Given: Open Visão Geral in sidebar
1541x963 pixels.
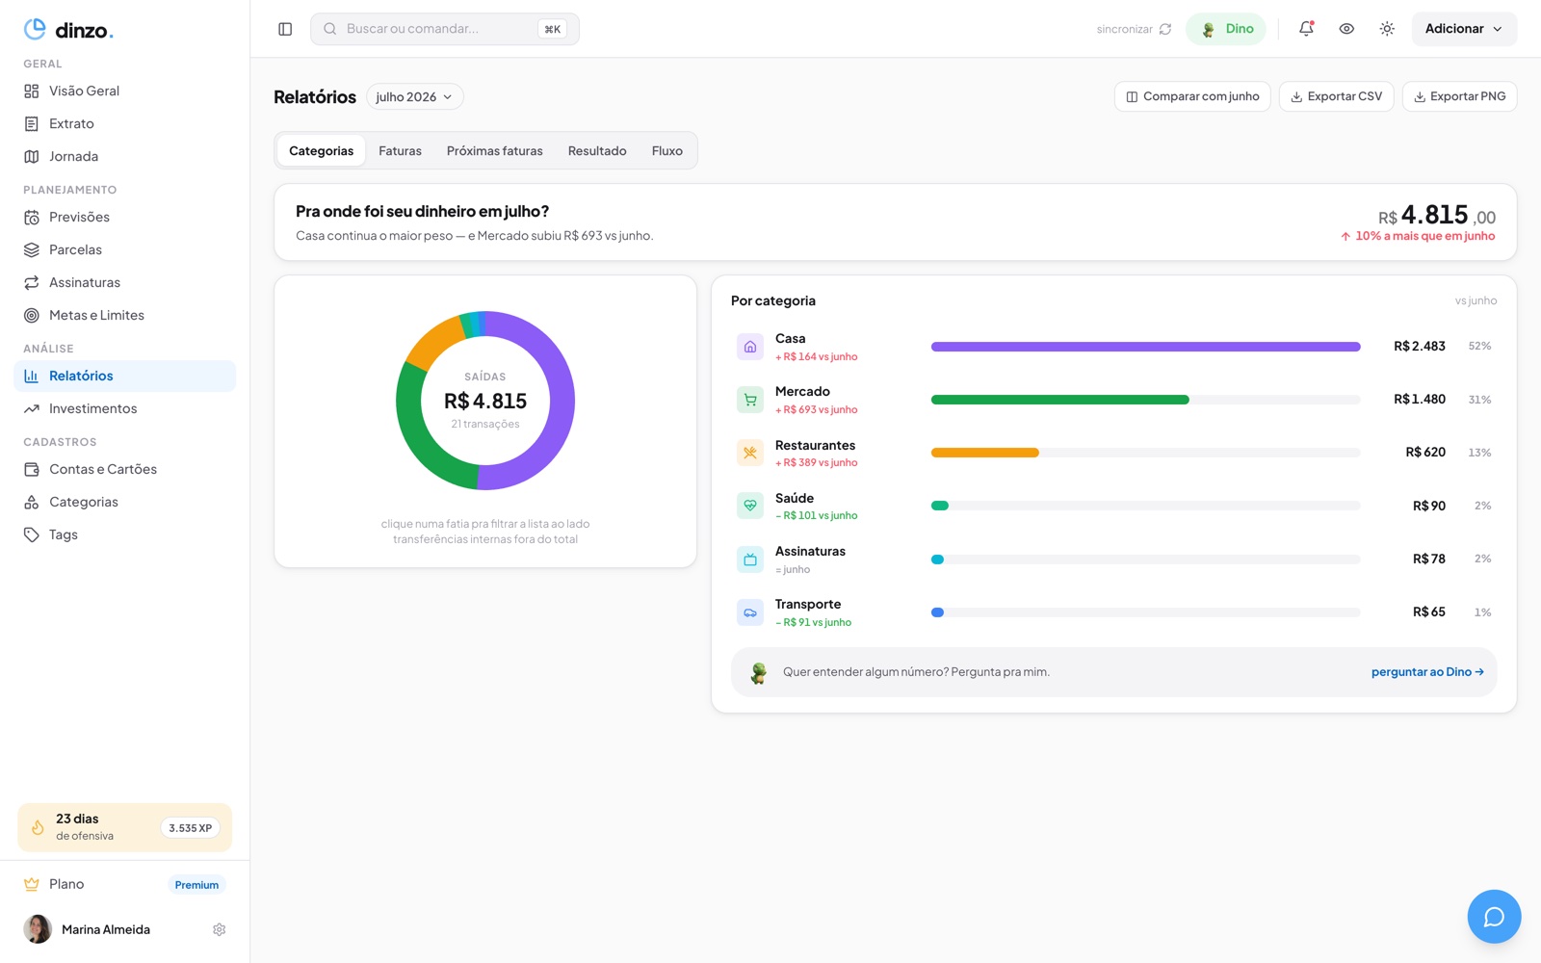Looking at the screenshot, I should tap(125, 91).
